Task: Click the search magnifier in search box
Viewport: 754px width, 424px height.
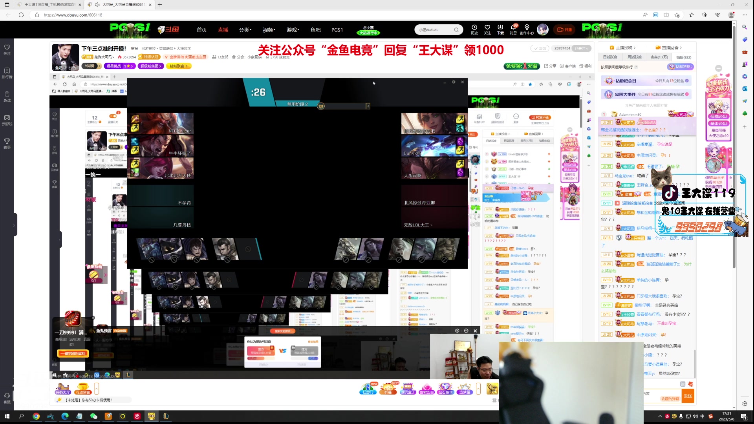Action: pyautogui.click(x=456, y=30)
